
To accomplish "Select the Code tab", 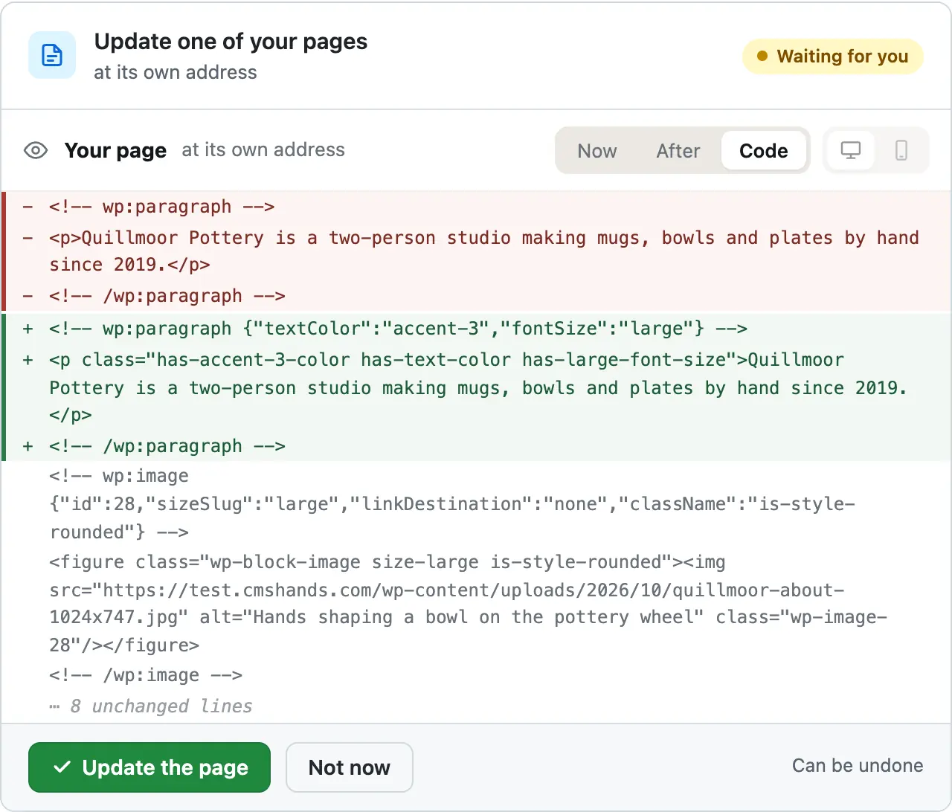I will [764, 150].
